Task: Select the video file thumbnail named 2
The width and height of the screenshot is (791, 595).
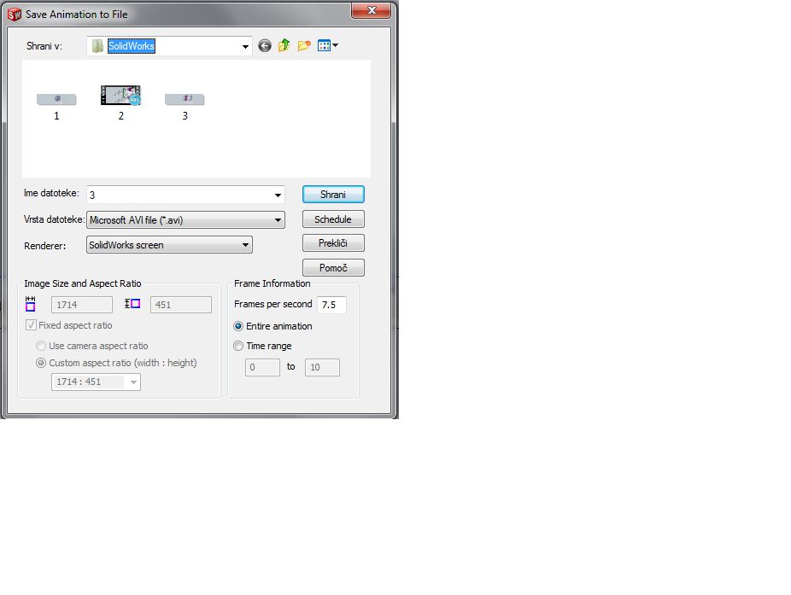Action: (120, 96)
